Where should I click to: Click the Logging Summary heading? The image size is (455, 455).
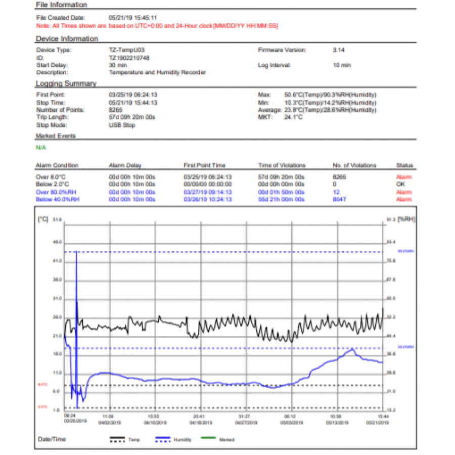pos(66,83)
